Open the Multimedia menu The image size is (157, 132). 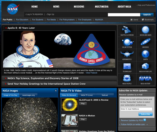pos(102,7)
